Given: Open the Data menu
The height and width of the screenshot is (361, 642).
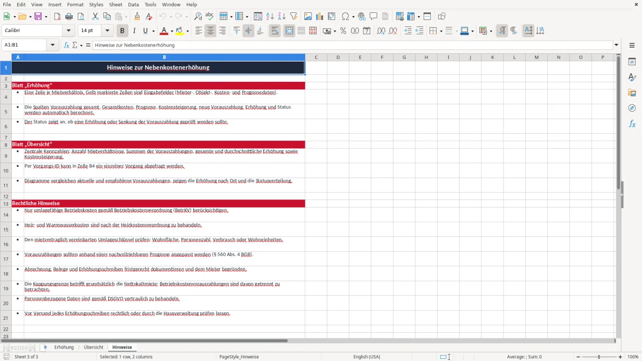Looking at the screenshot, I should (133, 4).
